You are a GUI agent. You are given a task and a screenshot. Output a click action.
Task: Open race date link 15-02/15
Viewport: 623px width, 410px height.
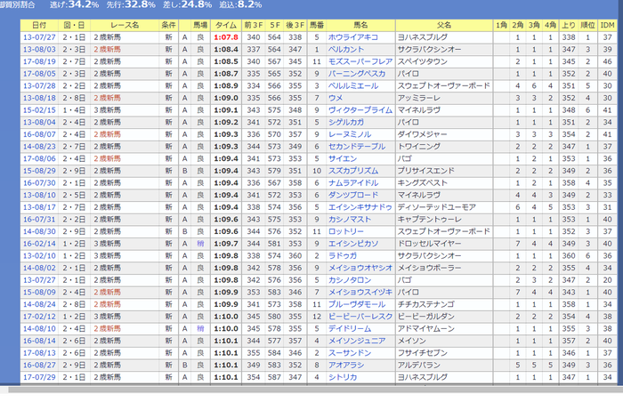coord(39,110)
